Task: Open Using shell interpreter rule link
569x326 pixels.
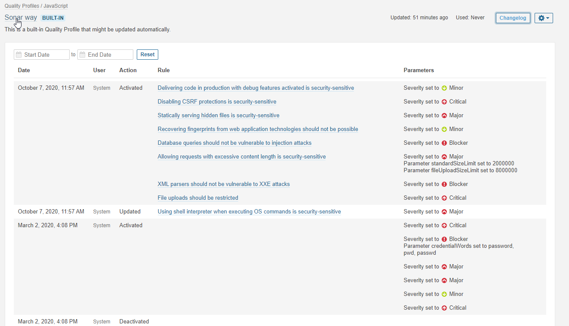Action: tap(249, 212)
